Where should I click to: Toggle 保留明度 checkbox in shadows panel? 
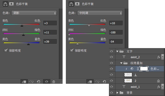(6, 51)
